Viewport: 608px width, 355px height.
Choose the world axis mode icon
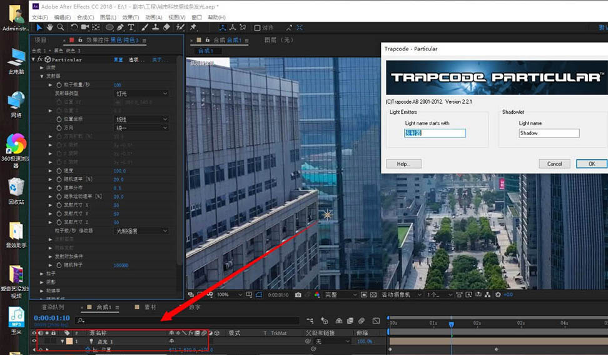pyautogui.click(x=232, y=27)
